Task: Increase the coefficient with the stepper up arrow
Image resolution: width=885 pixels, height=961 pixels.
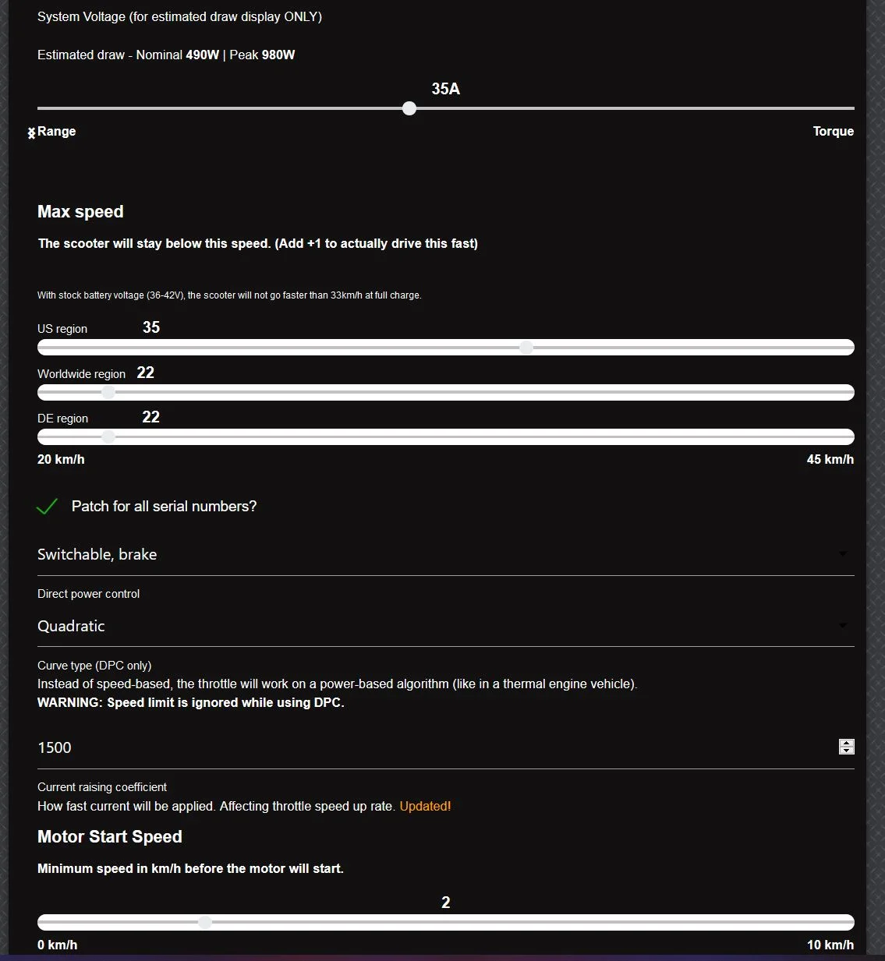Action: click(847, 743)
